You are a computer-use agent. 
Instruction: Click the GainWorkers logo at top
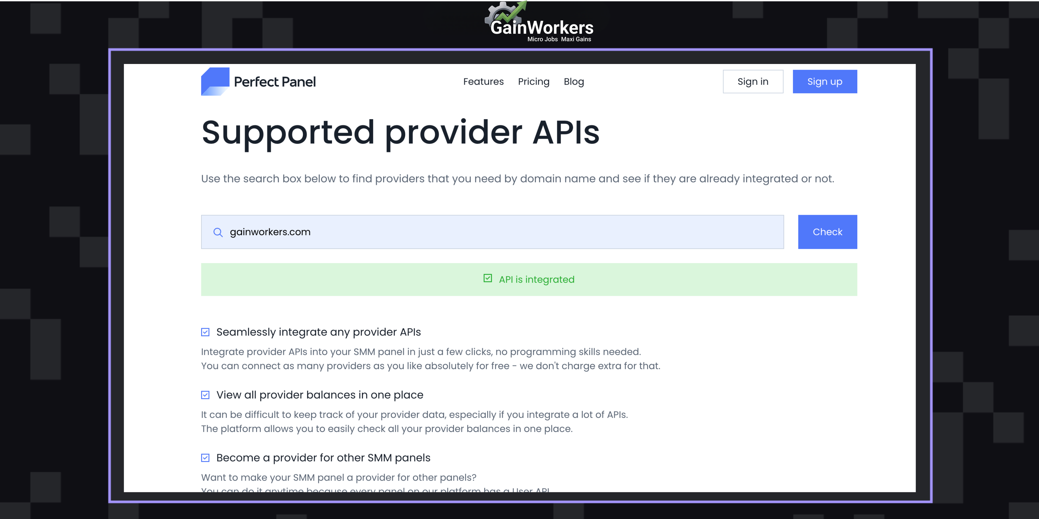click(538, 22)
